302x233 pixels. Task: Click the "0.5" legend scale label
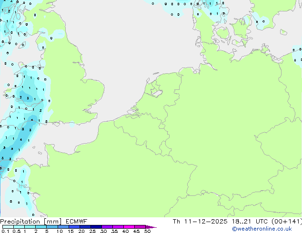[x=17, y=231]
